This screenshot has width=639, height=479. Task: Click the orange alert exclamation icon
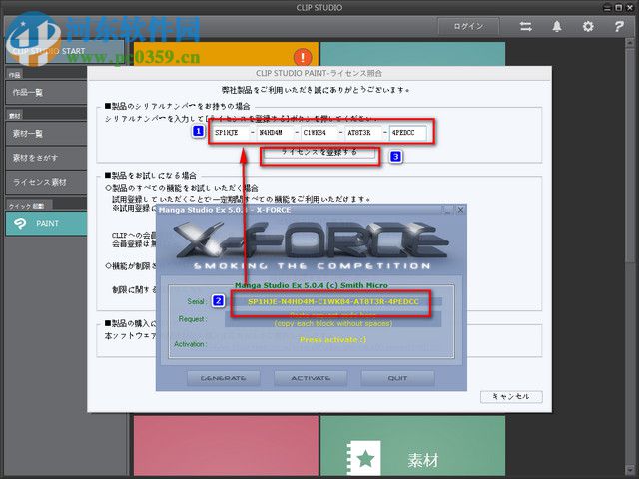(302, 57)
